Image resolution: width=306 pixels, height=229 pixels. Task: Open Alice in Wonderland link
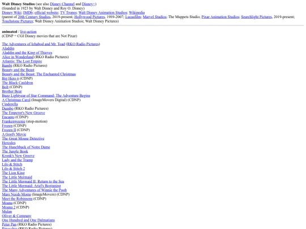[18, 57]
